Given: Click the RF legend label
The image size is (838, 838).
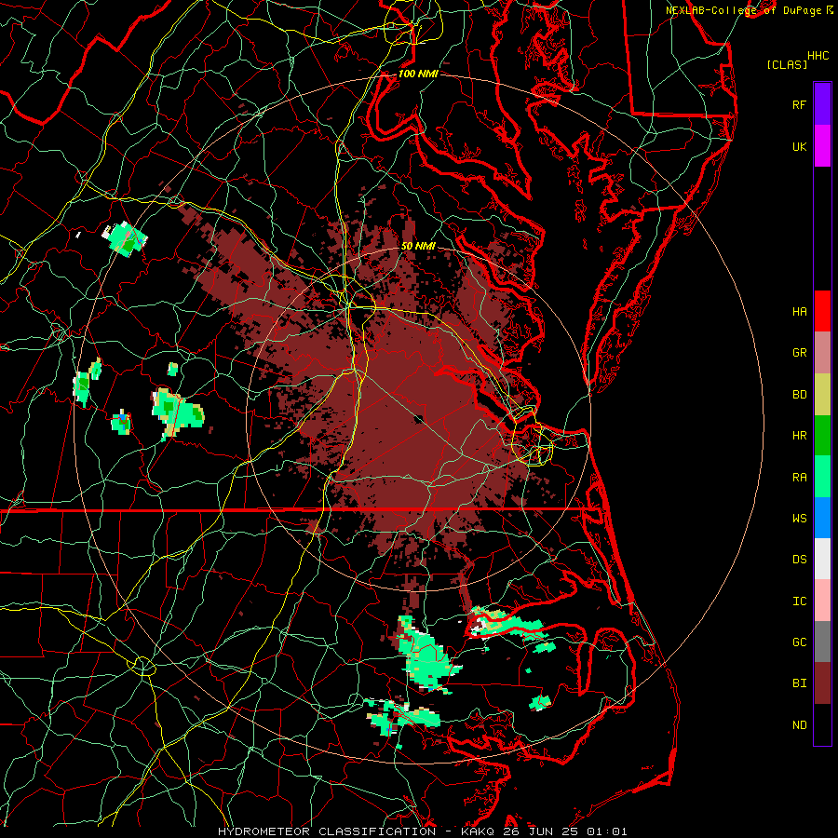Looking at the screenshot, I should click(799, 104).
